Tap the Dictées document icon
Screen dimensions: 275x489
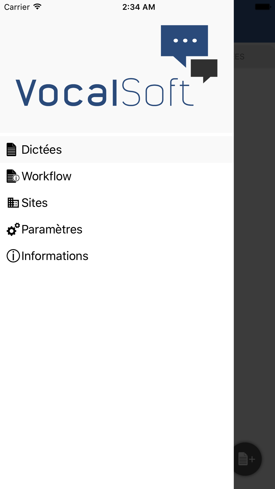(x=11, y=150)
